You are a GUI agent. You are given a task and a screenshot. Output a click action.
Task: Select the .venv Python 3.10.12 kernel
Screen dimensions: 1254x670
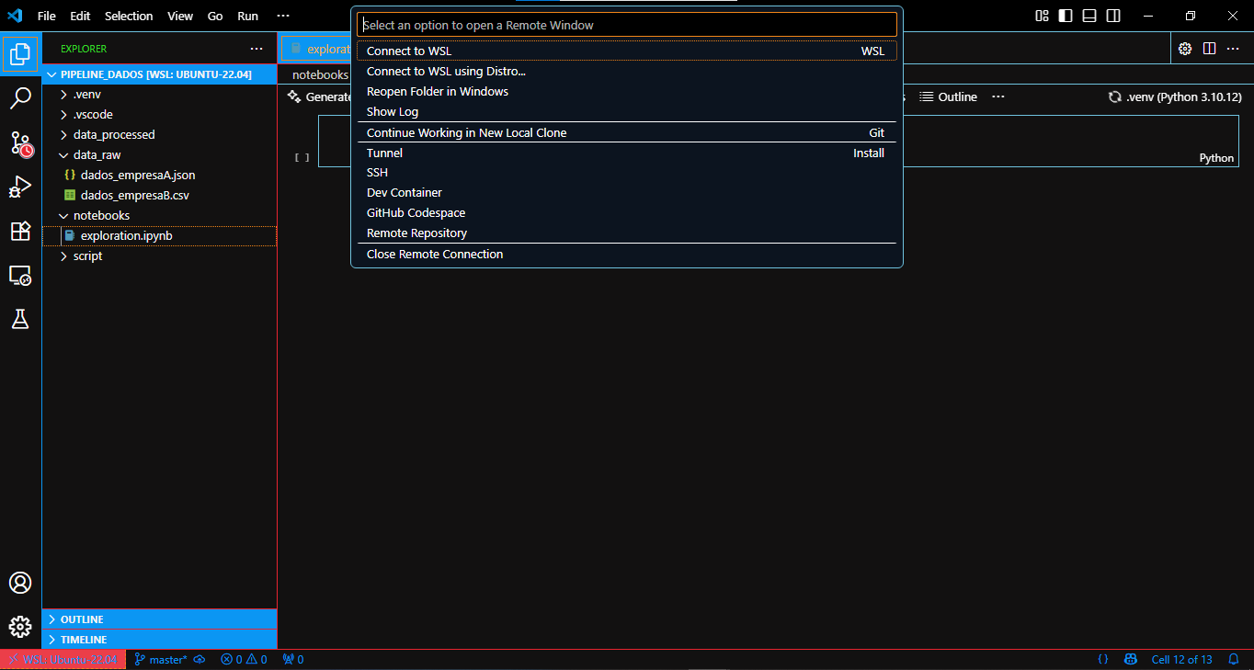click(1175, 97)
